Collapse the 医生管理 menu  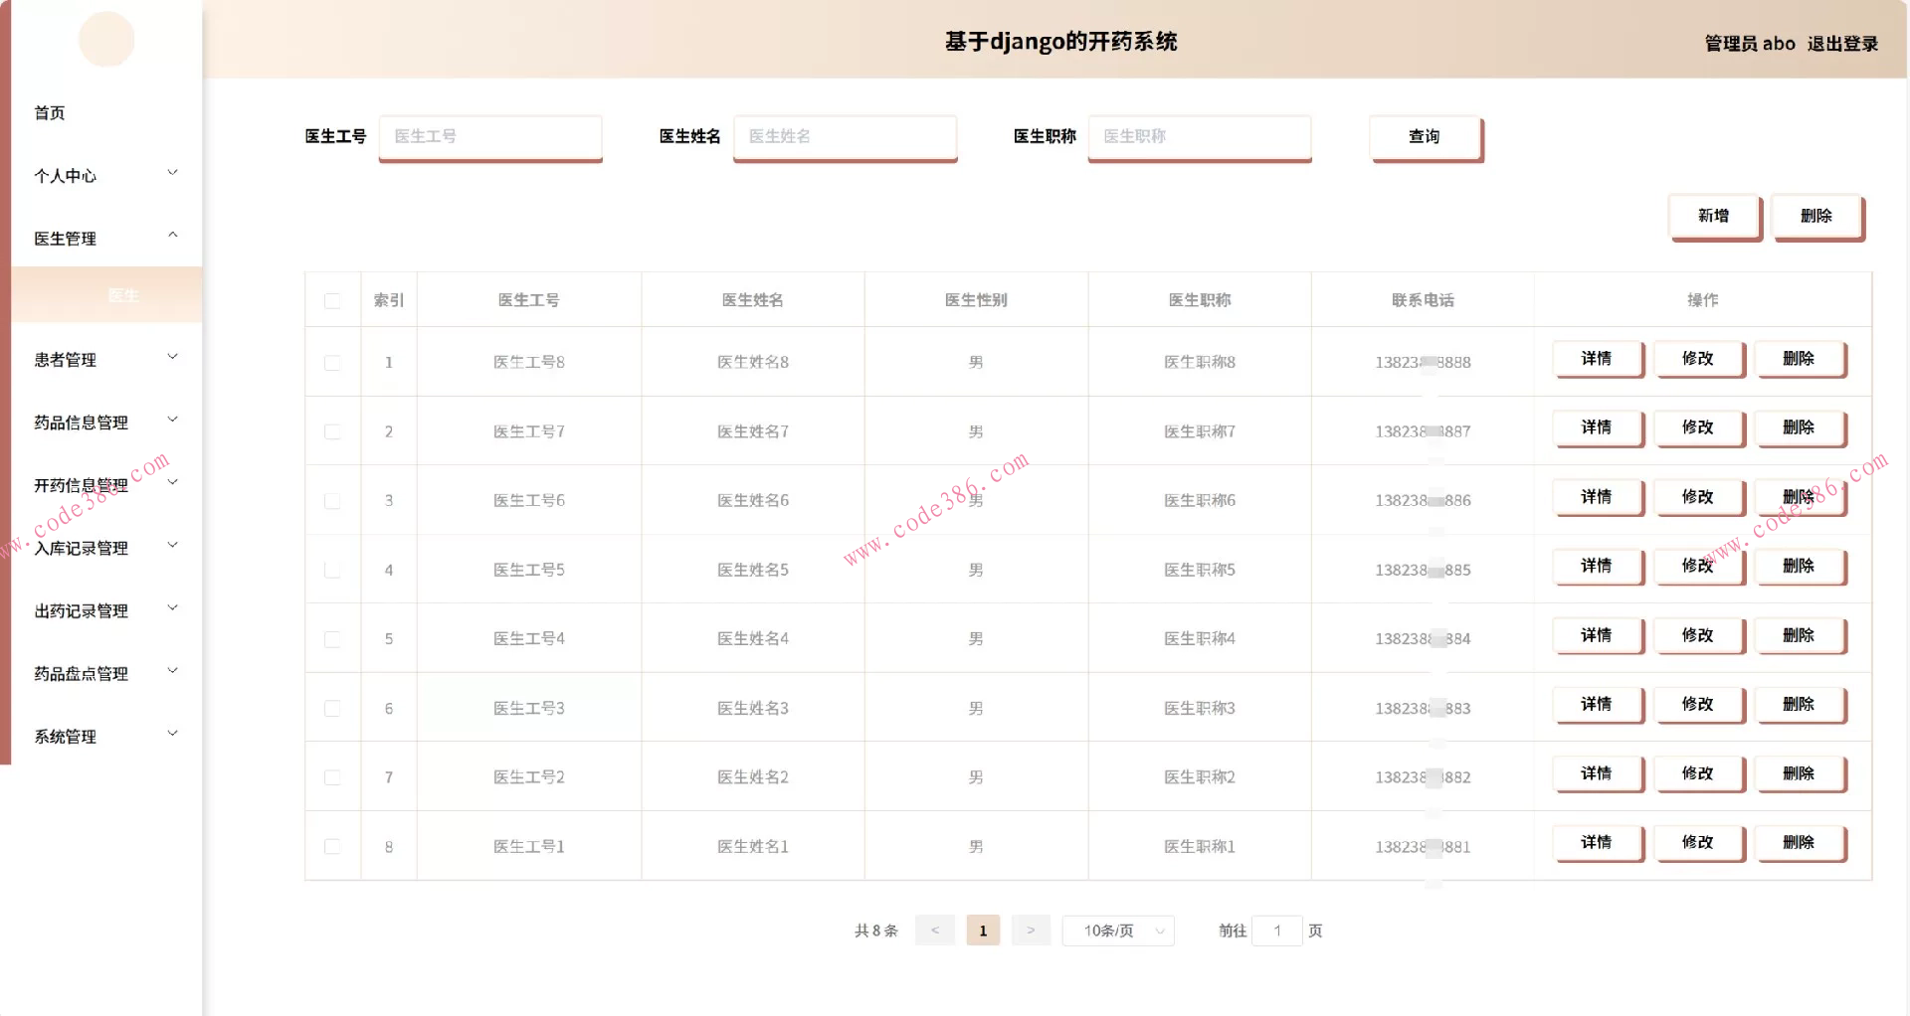tap(66, 238)
